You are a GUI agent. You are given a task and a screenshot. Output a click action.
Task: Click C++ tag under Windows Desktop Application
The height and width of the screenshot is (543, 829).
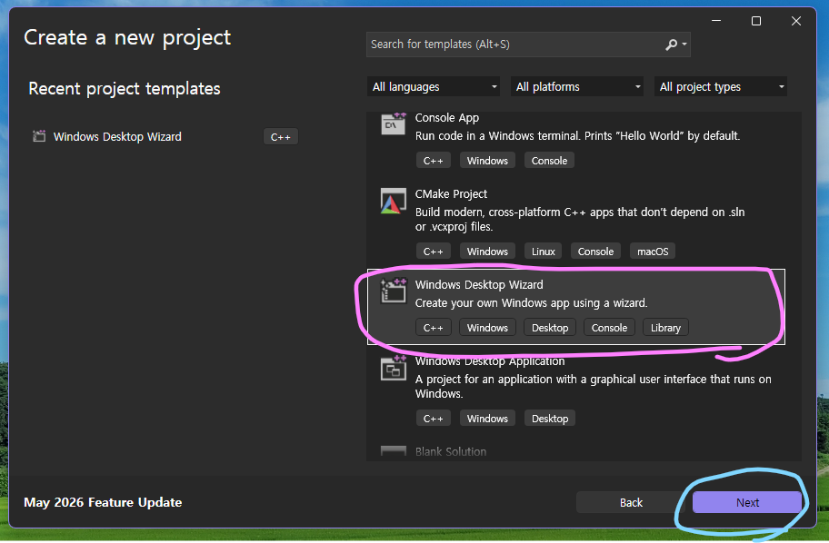433,419
